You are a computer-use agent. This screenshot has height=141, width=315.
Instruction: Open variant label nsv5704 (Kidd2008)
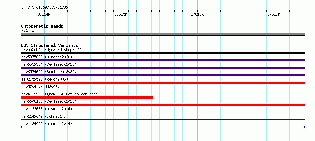coord(40,87)
